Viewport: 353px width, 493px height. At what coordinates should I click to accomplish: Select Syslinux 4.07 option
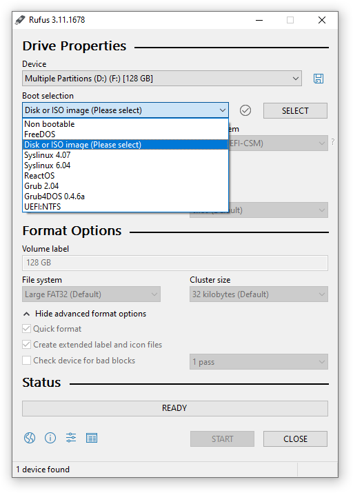pyautogui.click(x=125, y=155)
